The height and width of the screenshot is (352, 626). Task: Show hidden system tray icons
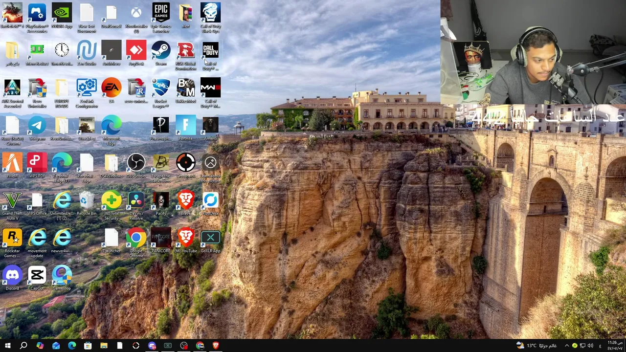pos(567,346)
